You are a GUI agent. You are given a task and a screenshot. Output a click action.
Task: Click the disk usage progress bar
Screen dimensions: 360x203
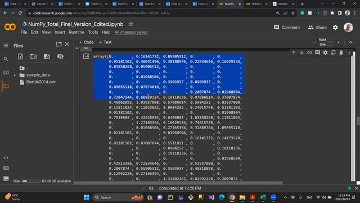coord(31,181)
